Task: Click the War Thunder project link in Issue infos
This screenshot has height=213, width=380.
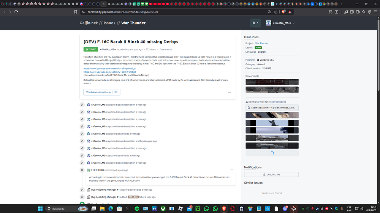Action: (262, 43)
